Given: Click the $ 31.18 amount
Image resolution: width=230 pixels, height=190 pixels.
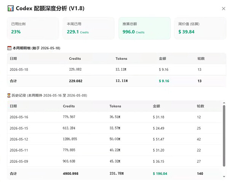Looking at the screenshot, I should point(158,117).
